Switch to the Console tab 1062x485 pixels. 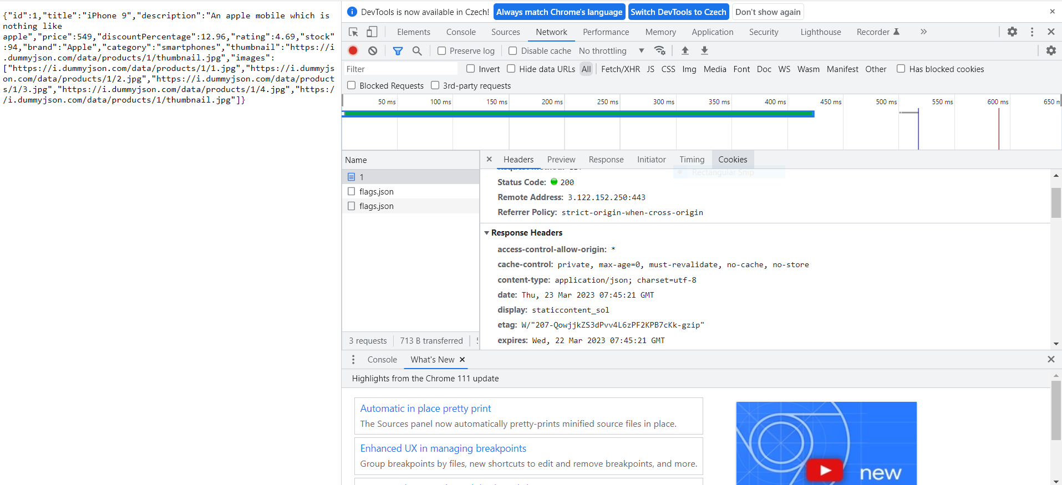[461, 32]
